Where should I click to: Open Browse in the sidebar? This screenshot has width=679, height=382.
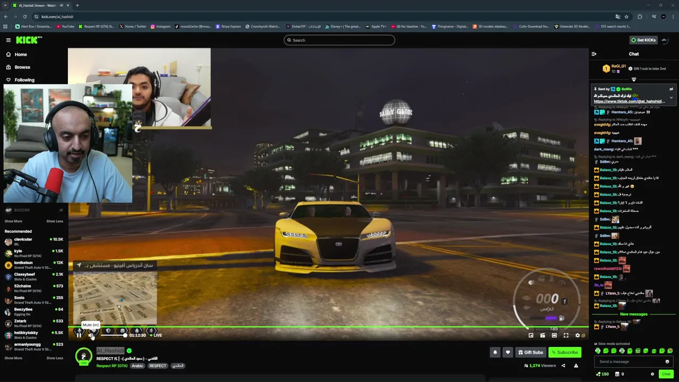(x=22, y=67)
